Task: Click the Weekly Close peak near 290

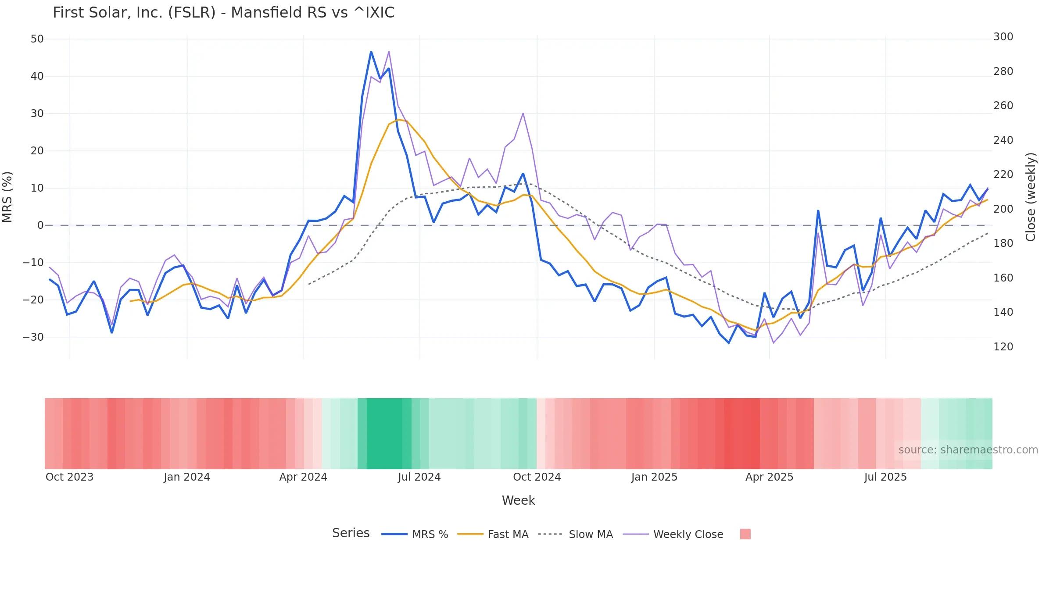Action: 389,52
